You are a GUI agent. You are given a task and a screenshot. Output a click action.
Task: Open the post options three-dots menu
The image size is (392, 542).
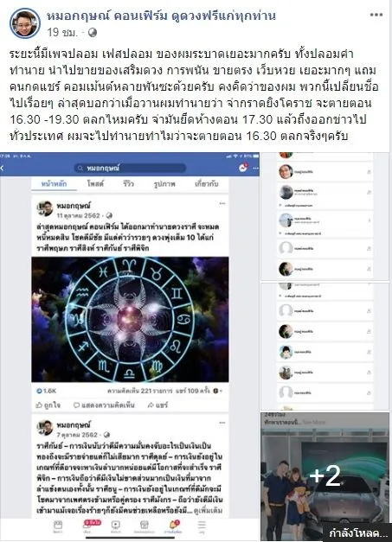[376, 15]
